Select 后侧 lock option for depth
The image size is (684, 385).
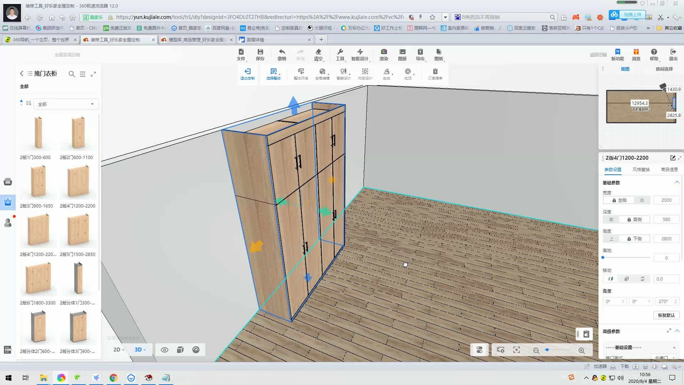tap(634, 220)
